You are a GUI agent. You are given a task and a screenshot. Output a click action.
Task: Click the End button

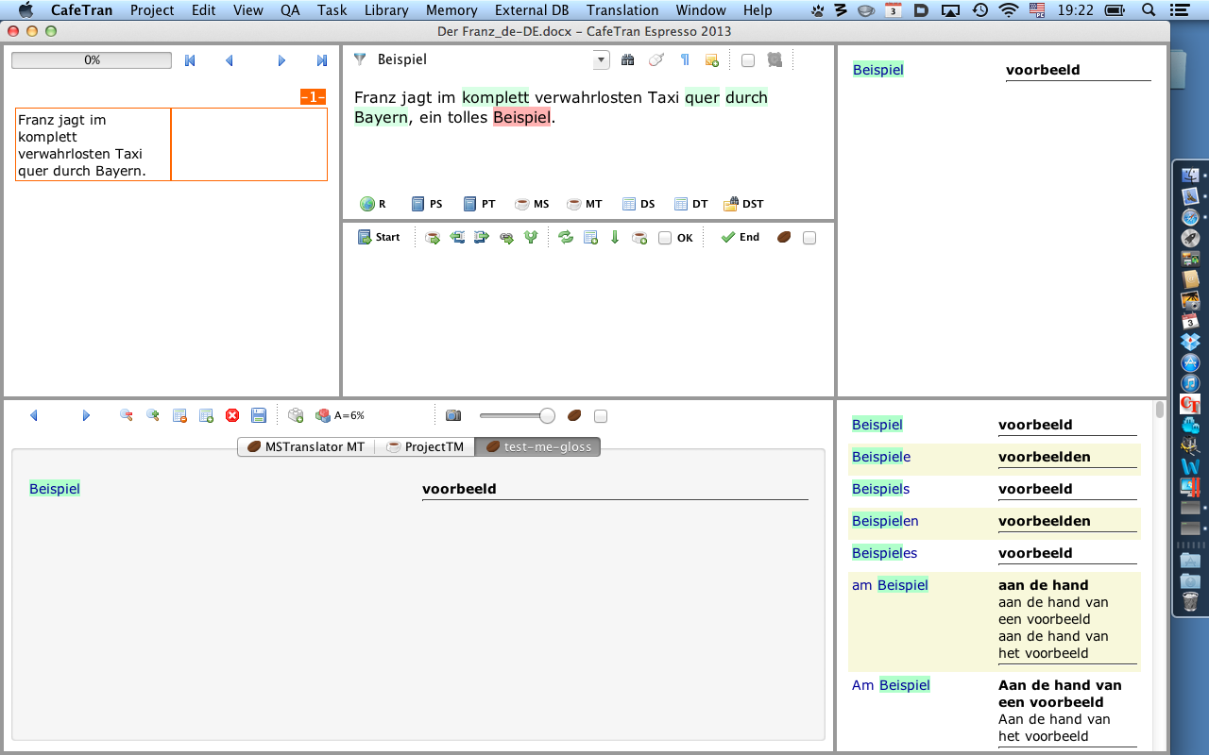point(741,238)
